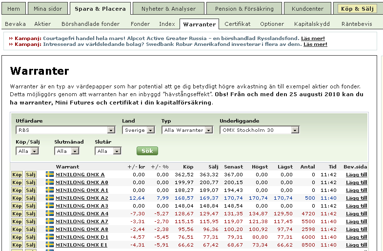Viewport: 383px width, 251px height.
Task: Open the Räntebevis submenu item
Action: pyautogui.click(x=357, y=24)
